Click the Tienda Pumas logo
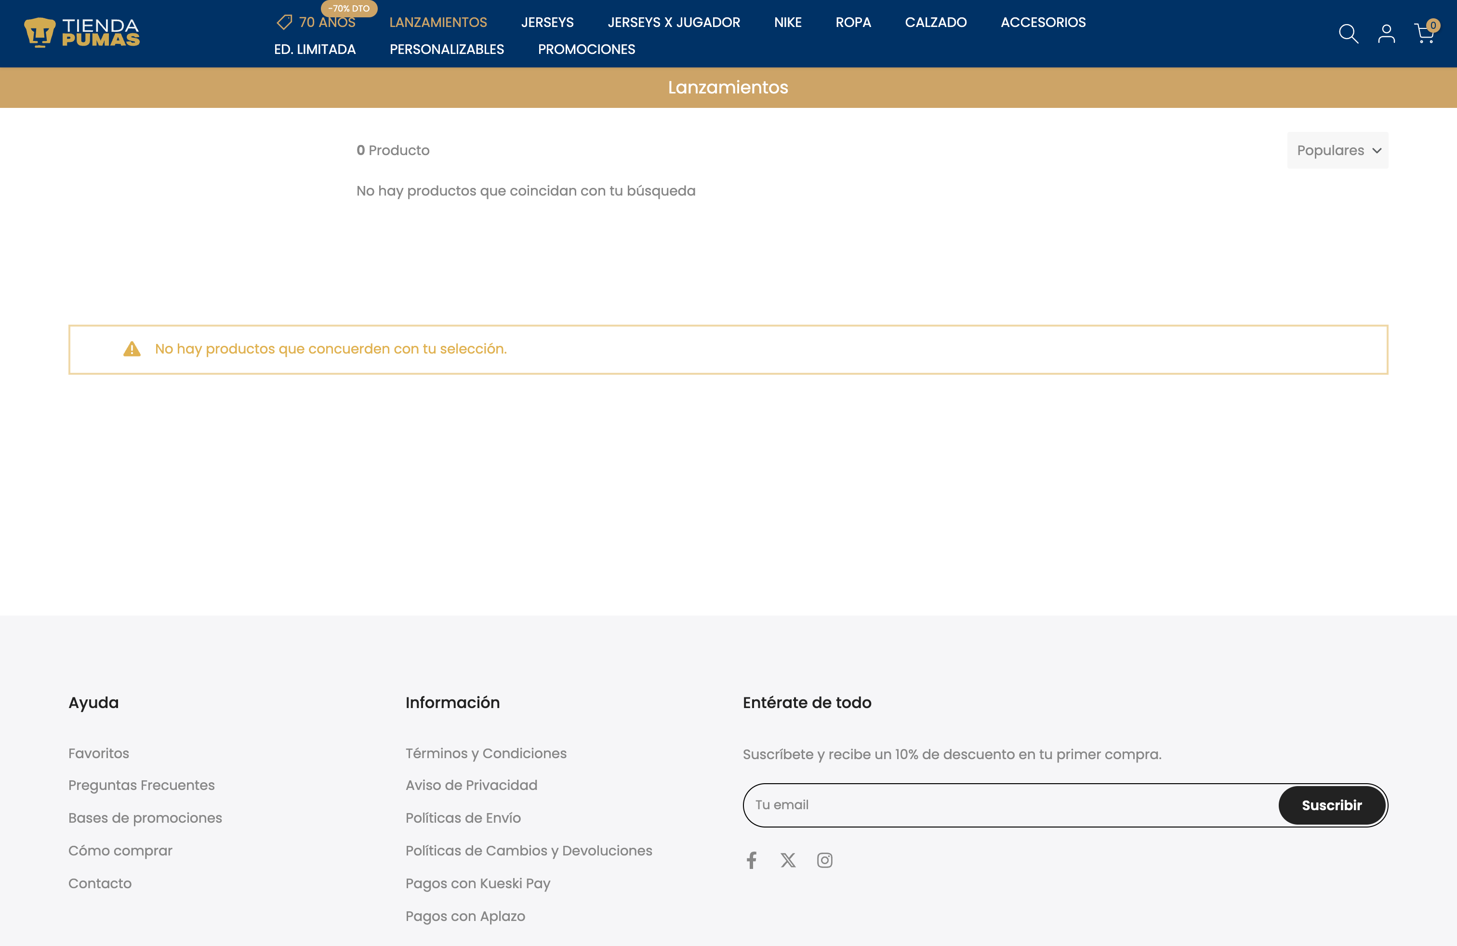Screen dimensions: 1457x946 pos(82,32)
